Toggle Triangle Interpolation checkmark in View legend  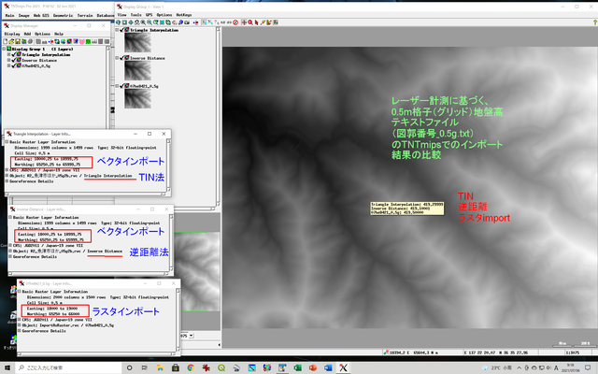tap(122, 30)
